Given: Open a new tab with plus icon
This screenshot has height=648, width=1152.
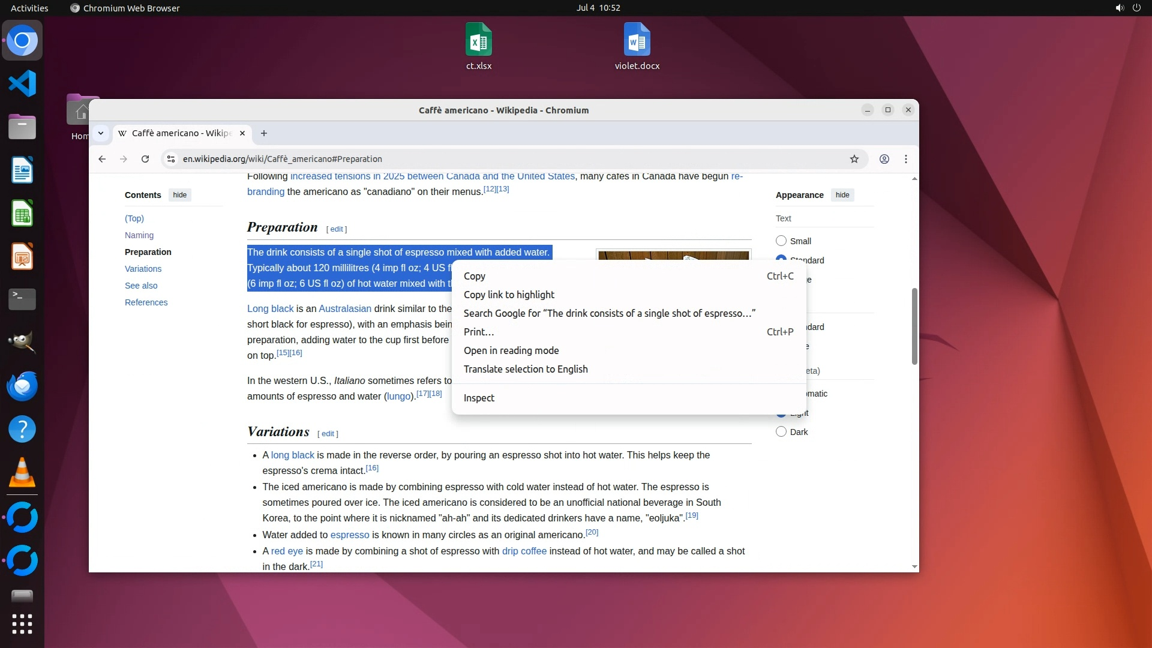Looking at the screenshot, I should click(264, 133).
